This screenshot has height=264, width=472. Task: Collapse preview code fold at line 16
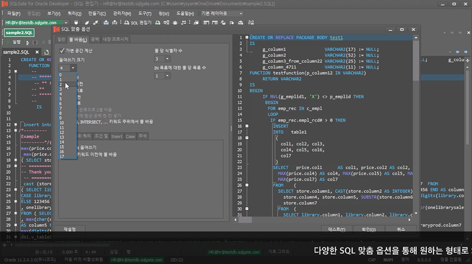point(247,126)
